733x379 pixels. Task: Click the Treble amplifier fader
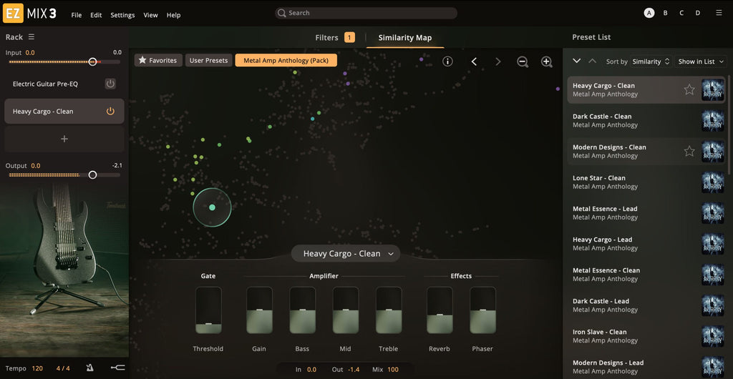pyautogui.click(x=389, y=310)
